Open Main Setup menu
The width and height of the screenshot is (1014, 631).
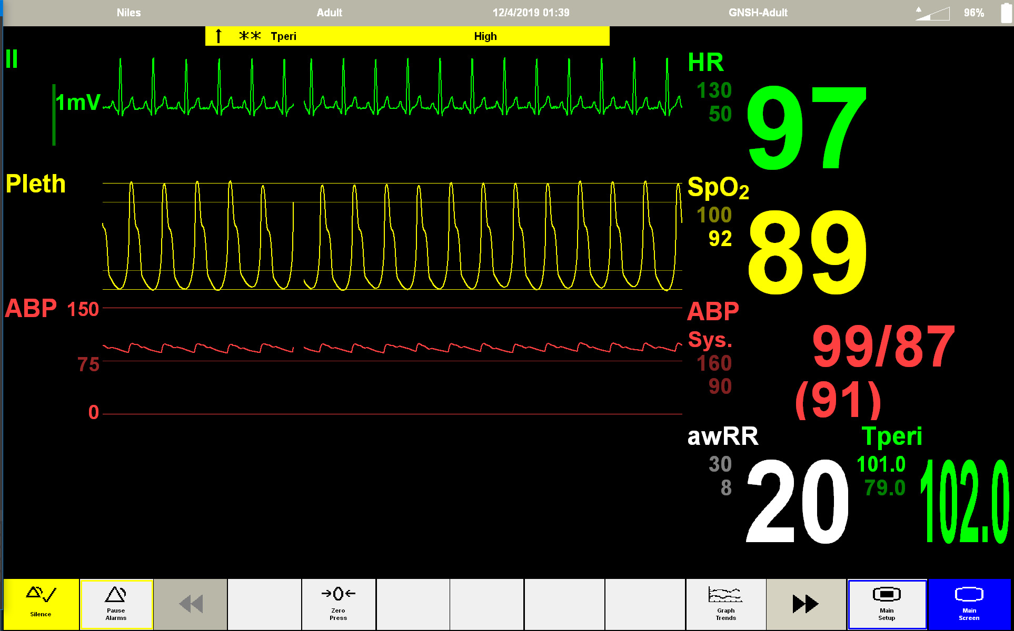click(887, 604)
